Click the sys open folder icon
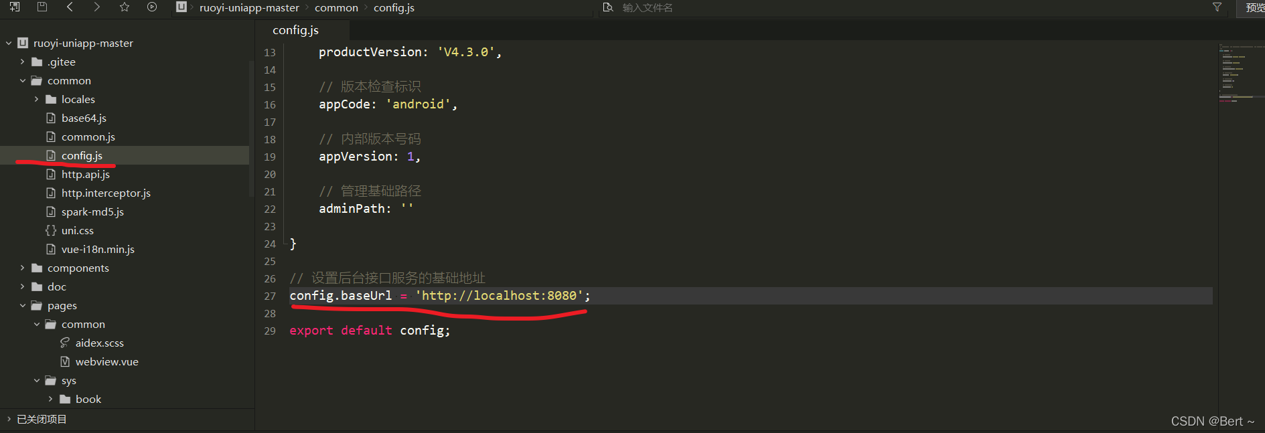The height and width of the screenshot is (433, 1265). 51,380
